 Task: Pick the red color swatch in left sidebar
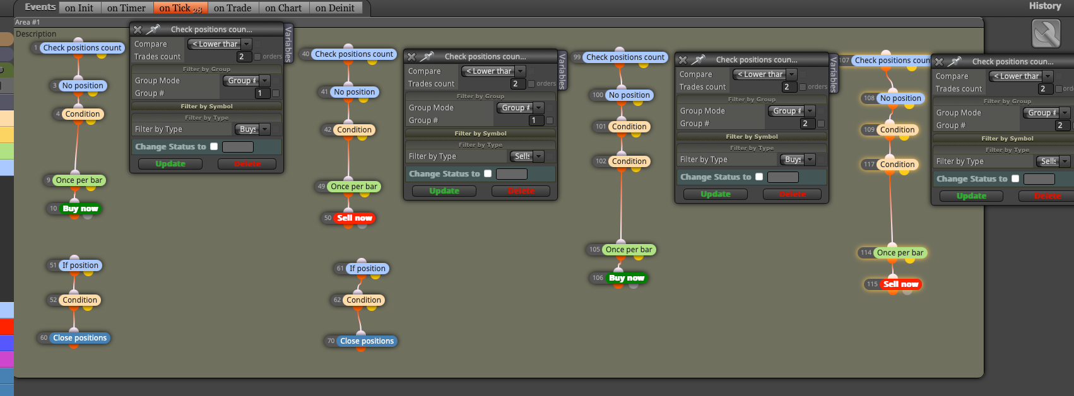pos(7,327)
